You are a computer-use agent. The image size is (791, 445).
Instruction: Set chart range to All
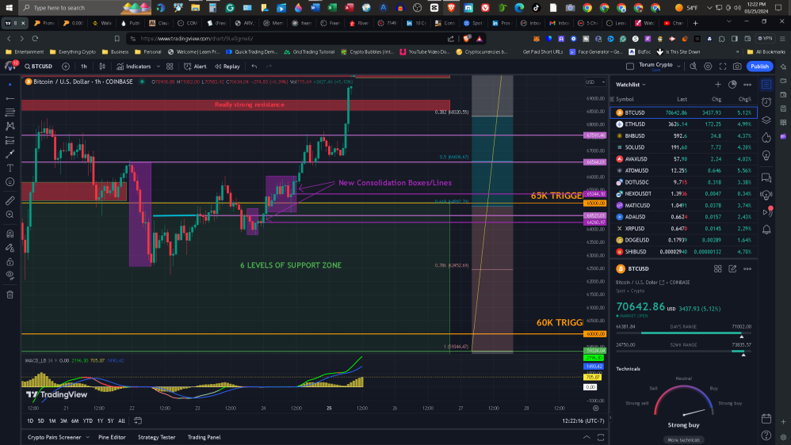pyautogui.click(x=121, y=420)
